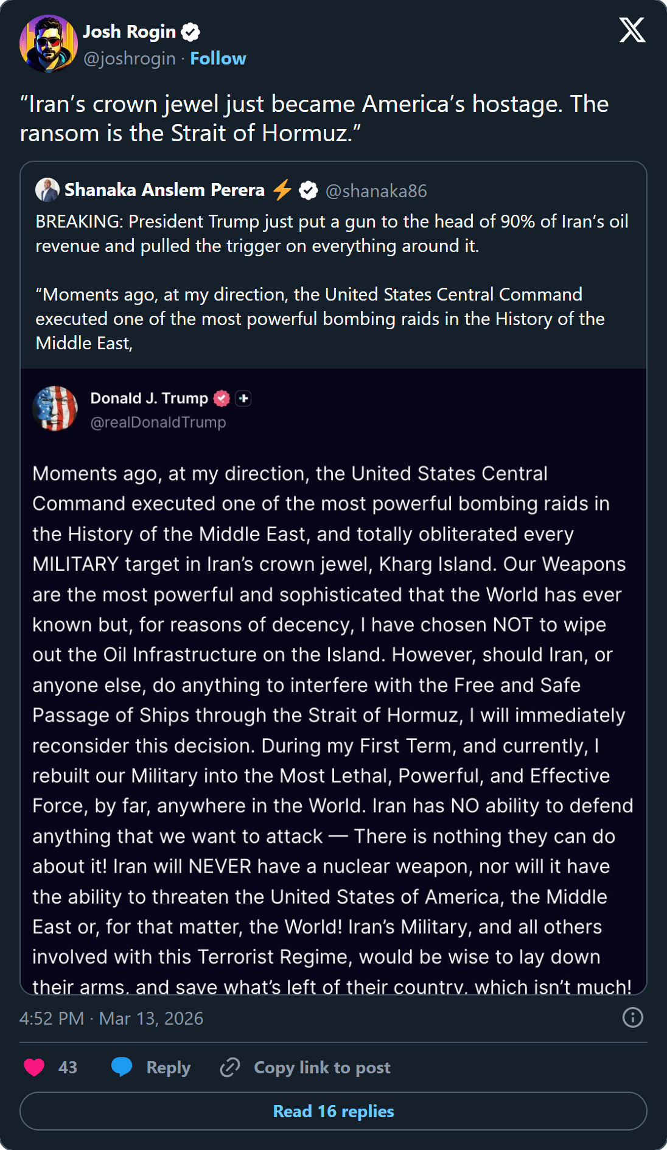This screenshot has width=667, height=1150.
Task: Click the X logo in the top corner
Action: [633, 29]
